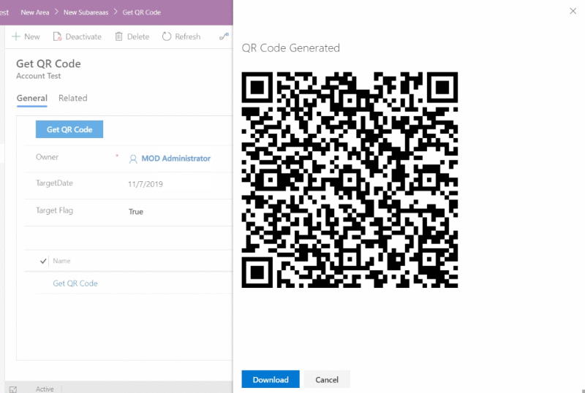Click the Owner field label
The width and height of the screenshot is (585, 393).
[47, 157]
